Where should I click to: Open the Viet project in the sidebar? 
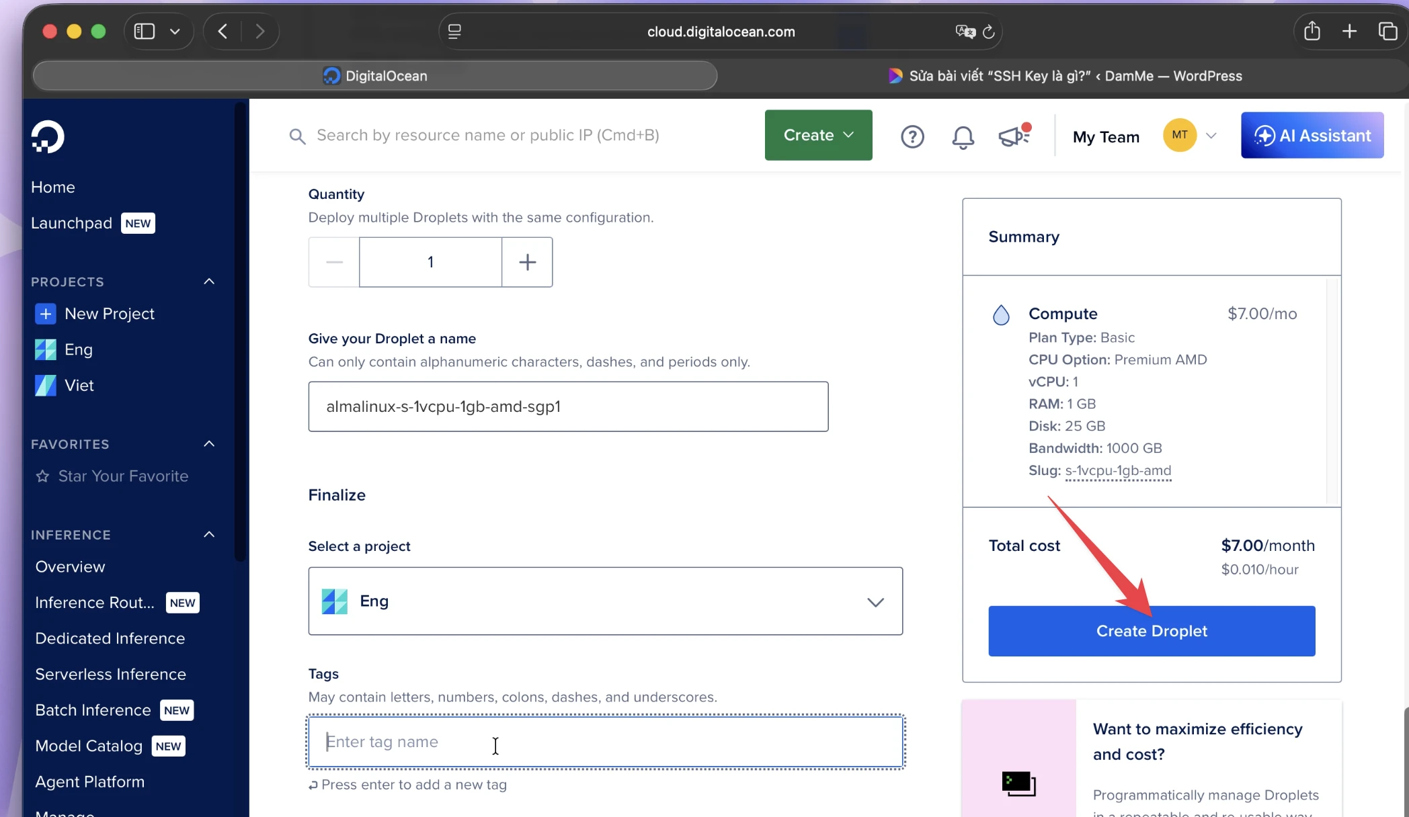(79, 386)
